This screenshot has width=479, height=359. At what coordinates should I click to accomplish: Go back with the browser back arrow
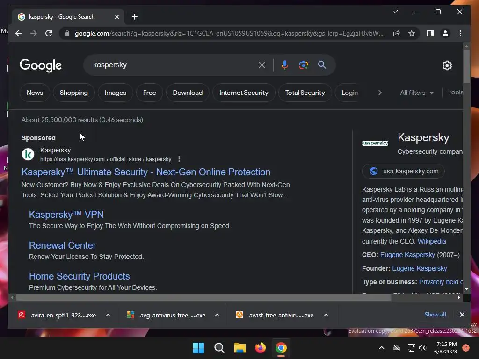19,33
